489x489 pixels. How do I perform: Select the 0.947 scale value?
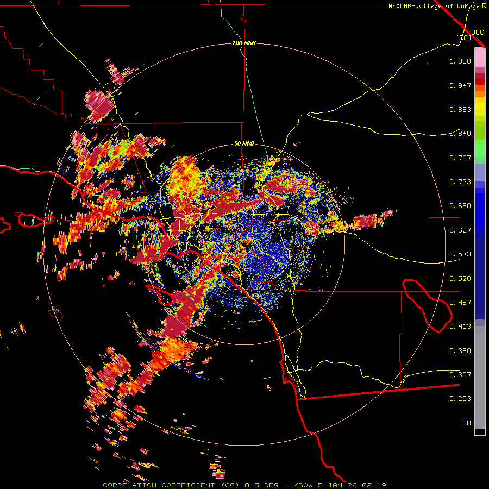click(460, 85)
